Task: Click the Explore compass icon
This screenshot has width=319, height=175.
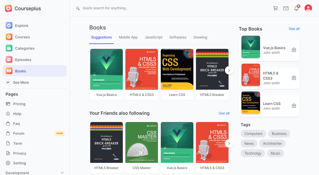Action: [x=9, y=25]
